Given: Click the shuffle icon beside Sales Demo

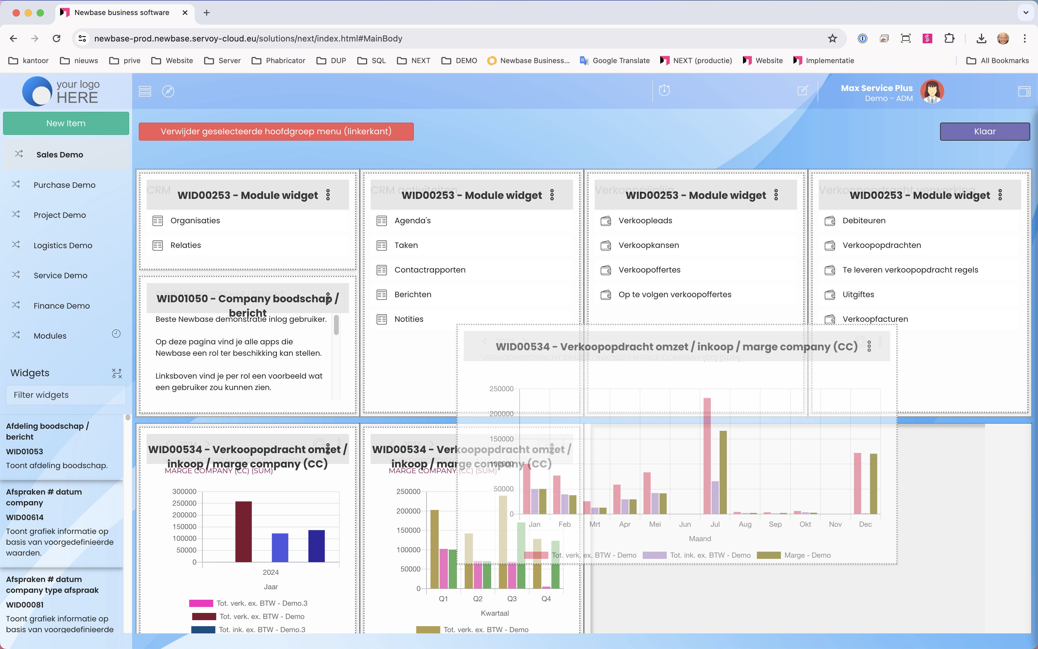Looking at the screenshot, I should point(19,154).
